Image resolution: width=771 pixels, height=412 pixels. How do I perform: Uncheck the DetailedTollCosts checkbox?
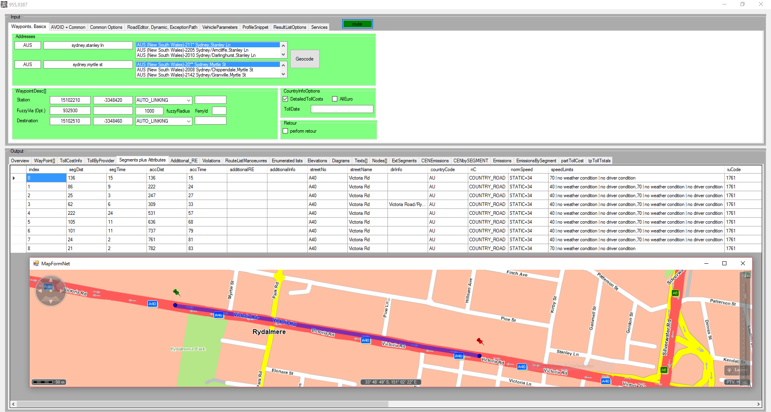click(286, 99)
